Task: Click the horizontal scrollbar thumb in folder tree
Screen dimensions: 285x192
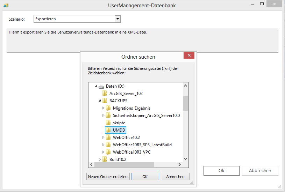Action: pos(124,165)
